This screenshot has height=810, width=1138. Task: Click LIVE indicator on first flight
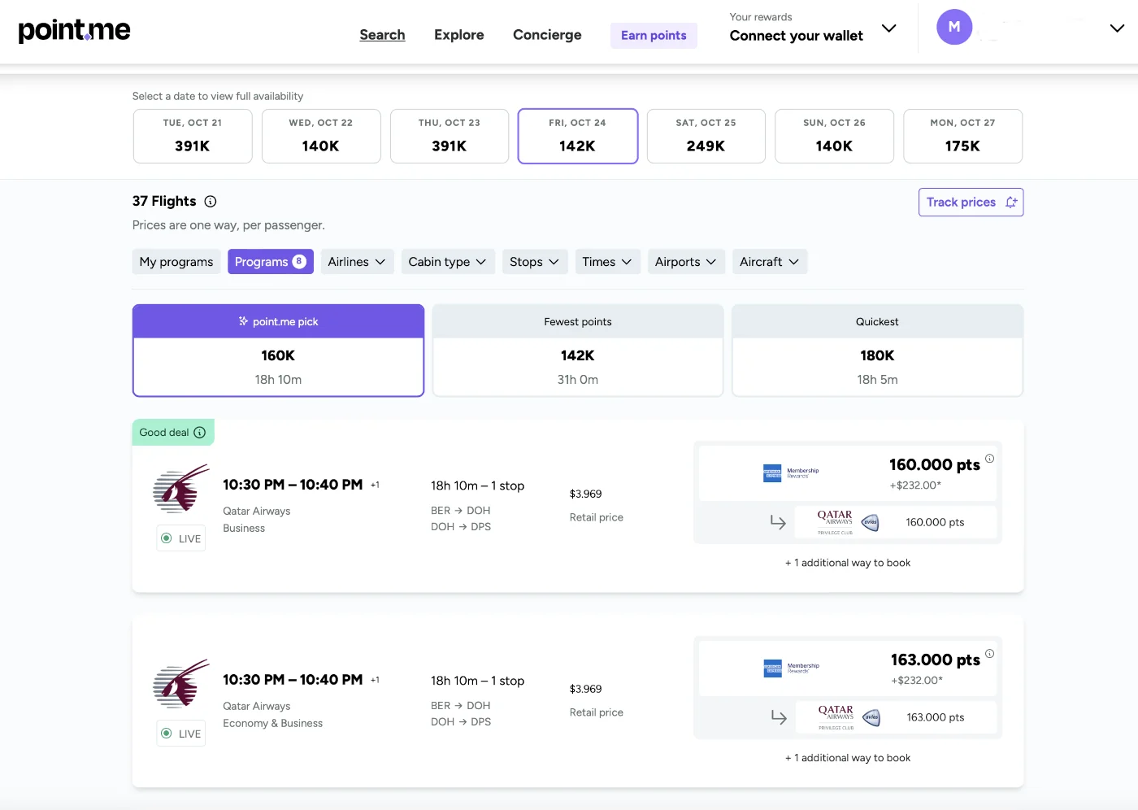(x=181, y=538)
